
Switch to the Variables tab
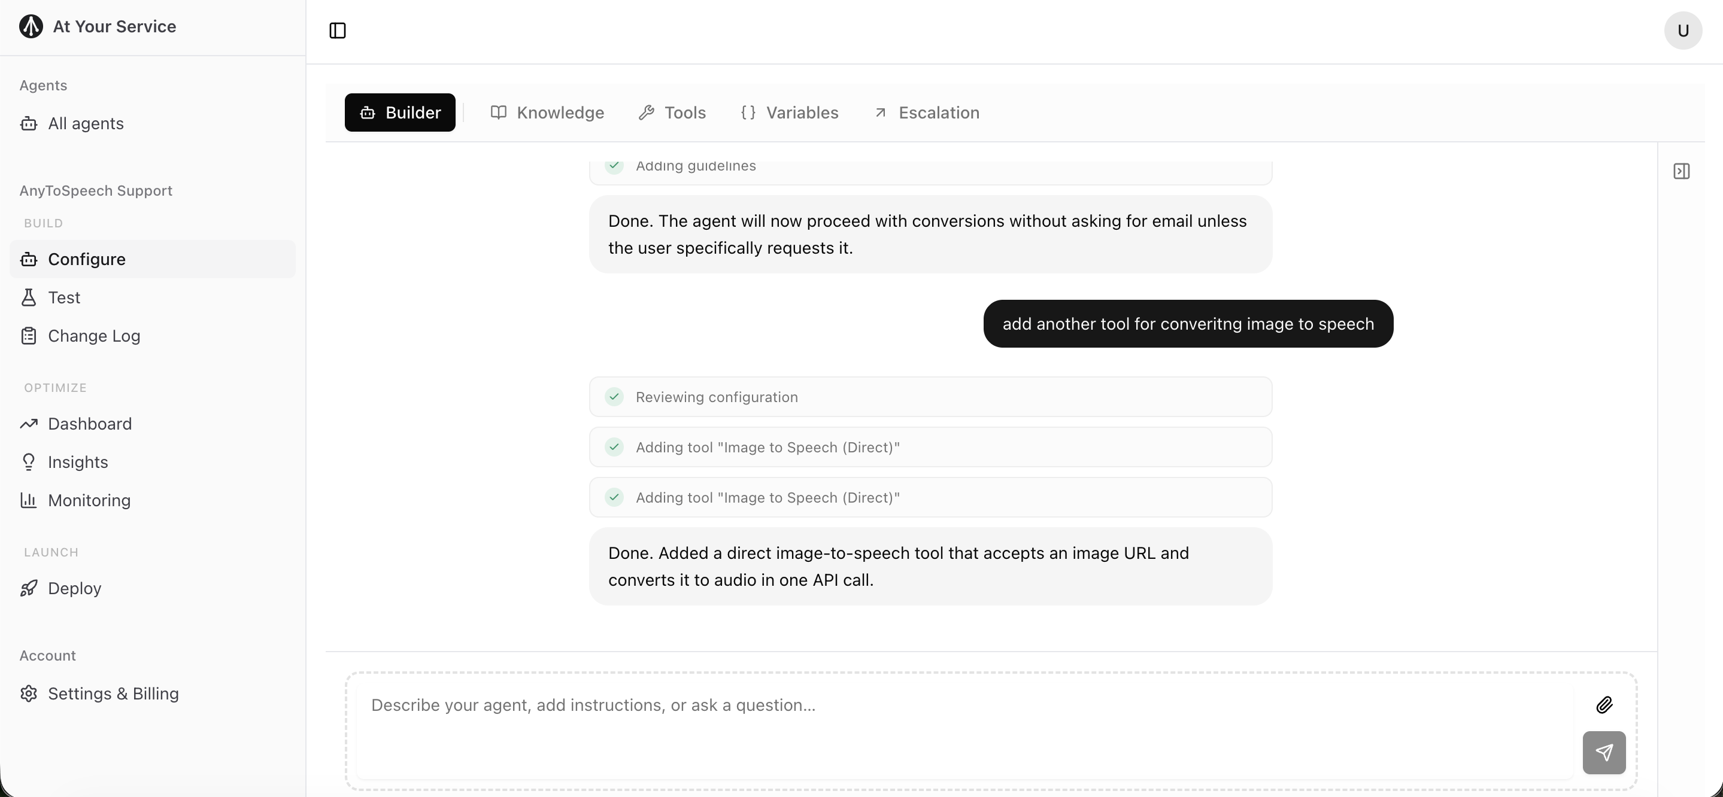789,112
